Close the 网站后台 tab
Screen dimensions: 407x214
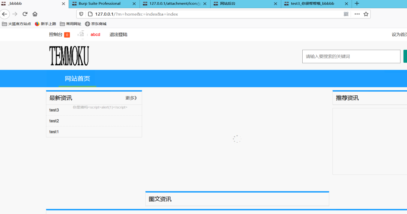point(276,4)
